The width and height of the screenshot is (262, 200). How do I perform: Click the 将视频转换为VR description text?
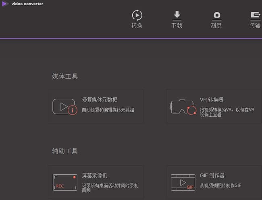(x=227, y=112)
